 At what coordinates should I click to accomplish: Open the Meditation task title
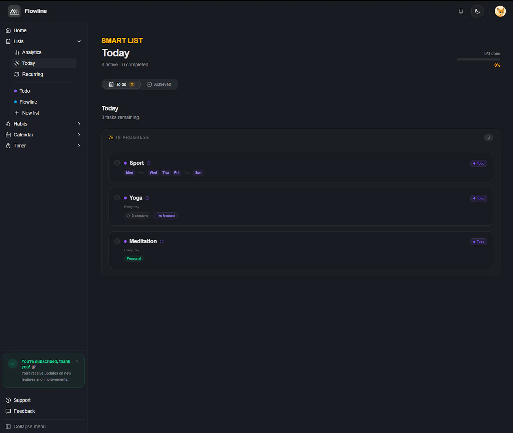[x=143, y=241]
